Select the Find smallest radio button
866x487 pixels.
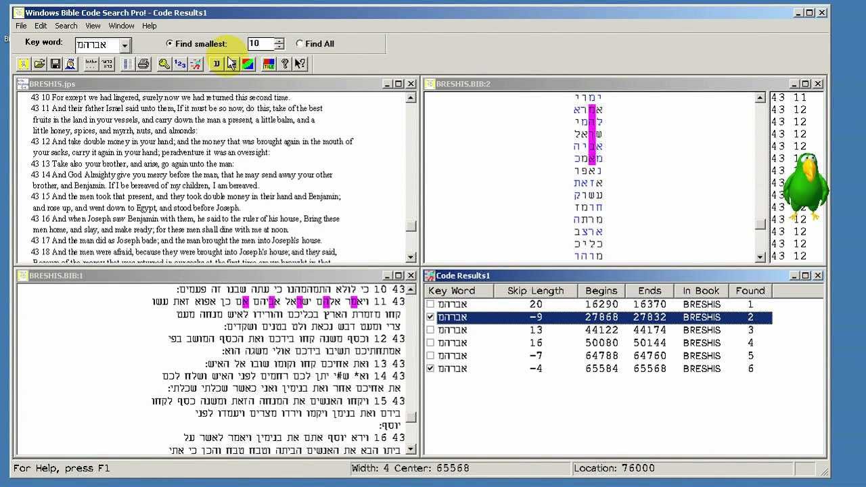point(170,43)
